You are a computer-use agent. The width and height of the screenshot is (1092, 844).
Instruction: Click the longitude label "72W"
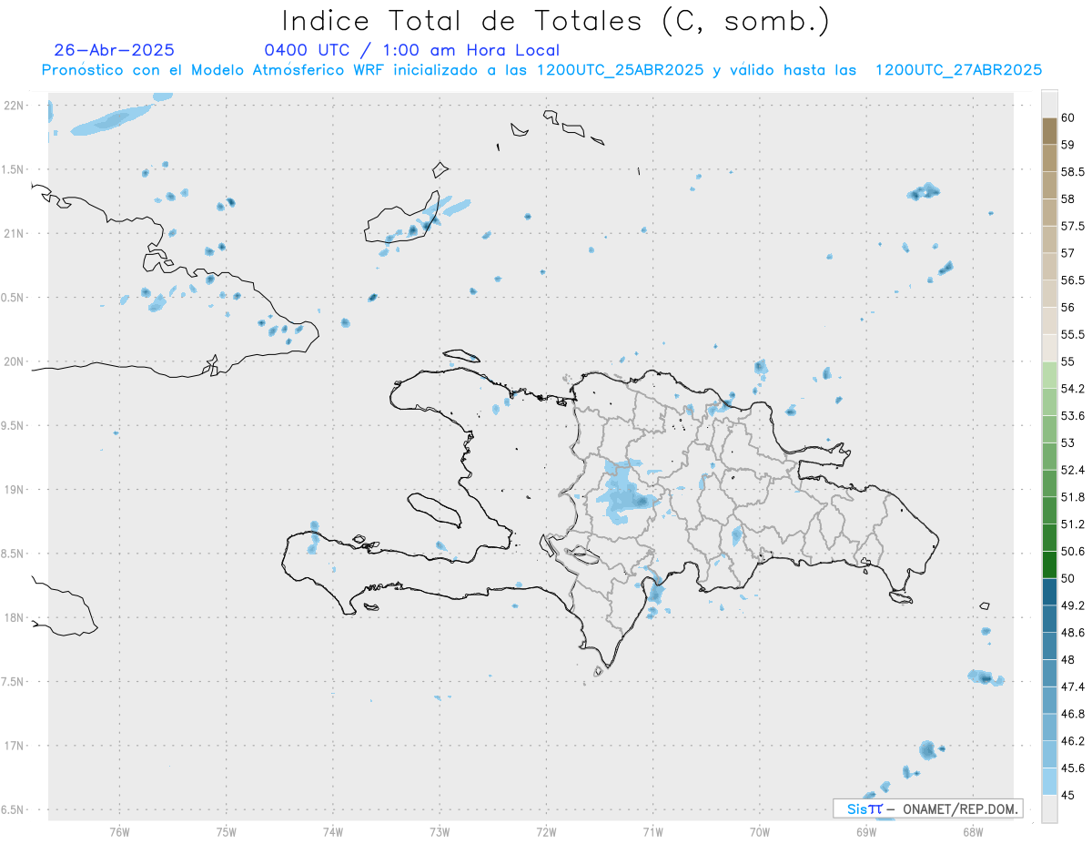(546, 831)
